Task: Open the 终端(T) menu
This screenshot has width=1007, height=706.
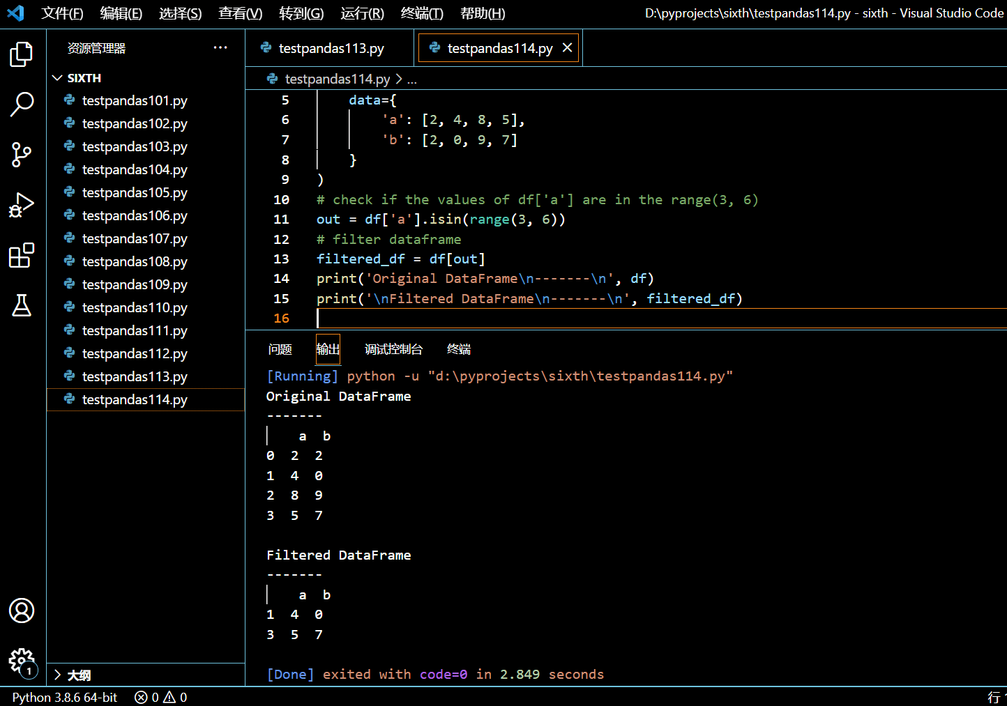Action: click(422, 13)
